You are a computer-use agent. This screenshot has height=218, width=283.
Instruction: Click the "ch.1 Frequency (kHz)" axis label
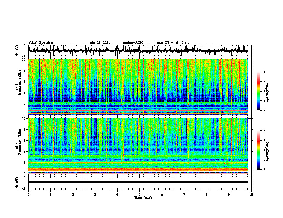(19, 83)
